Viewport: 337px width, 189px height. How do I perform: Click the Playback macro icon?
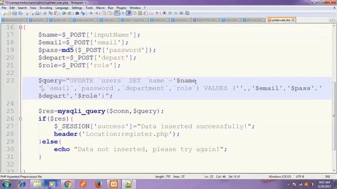(176, 13)
